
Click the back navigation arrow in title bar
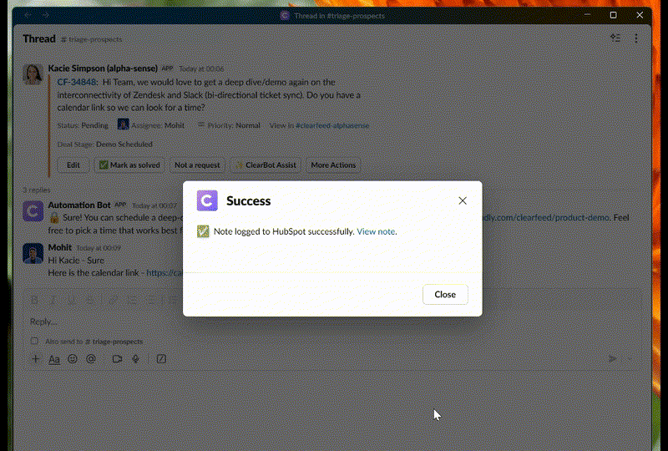pyautogui.click(x=27, y=15)
